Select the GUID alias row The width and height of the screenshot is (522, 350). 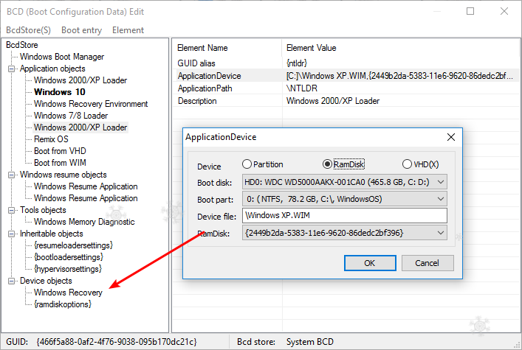(346, 63)
